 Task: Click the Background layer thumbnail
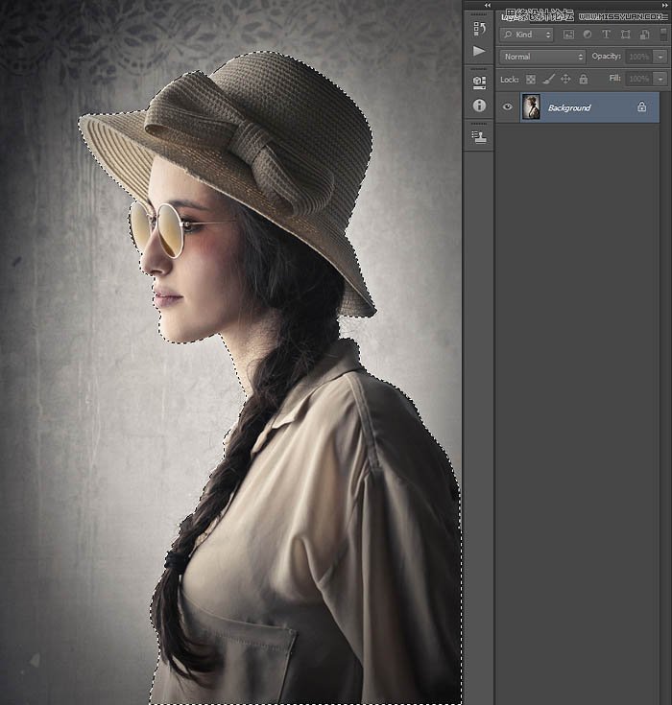pos(531,107)
